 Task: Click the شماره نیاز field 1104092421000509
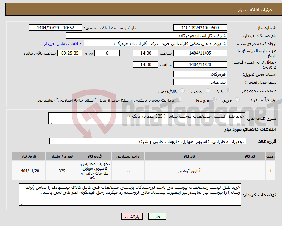point(200,28)
